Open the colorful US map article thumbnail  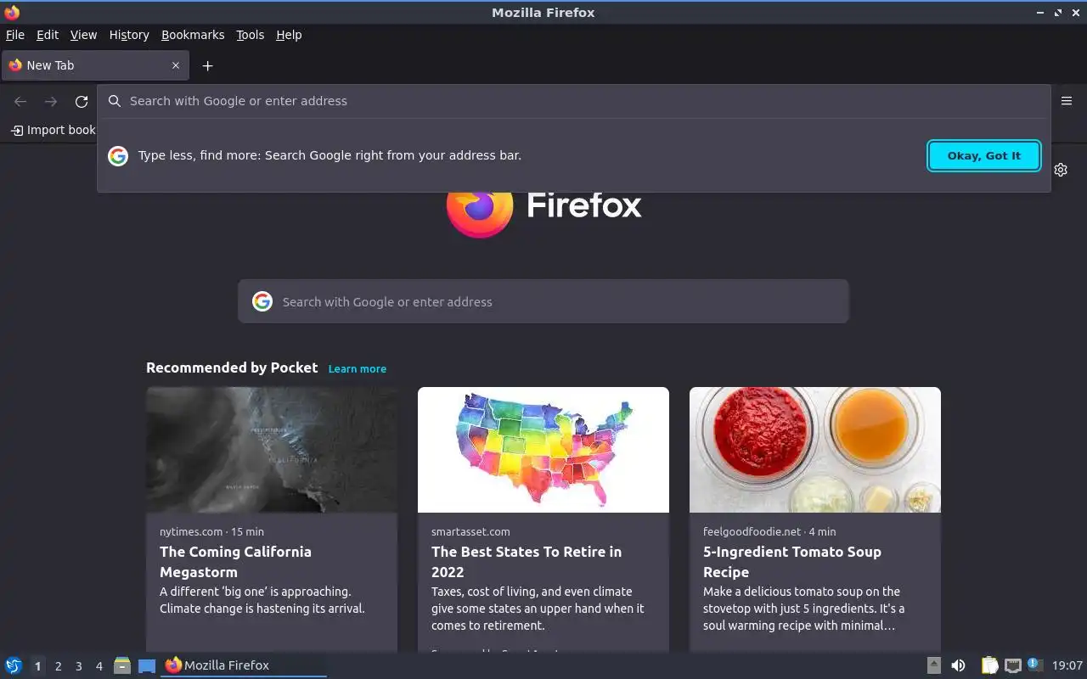click(x=543, y=450)
